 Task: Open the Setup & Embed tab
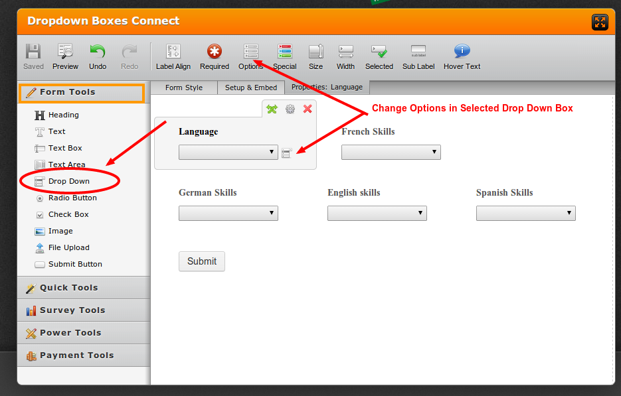(250, 87)
